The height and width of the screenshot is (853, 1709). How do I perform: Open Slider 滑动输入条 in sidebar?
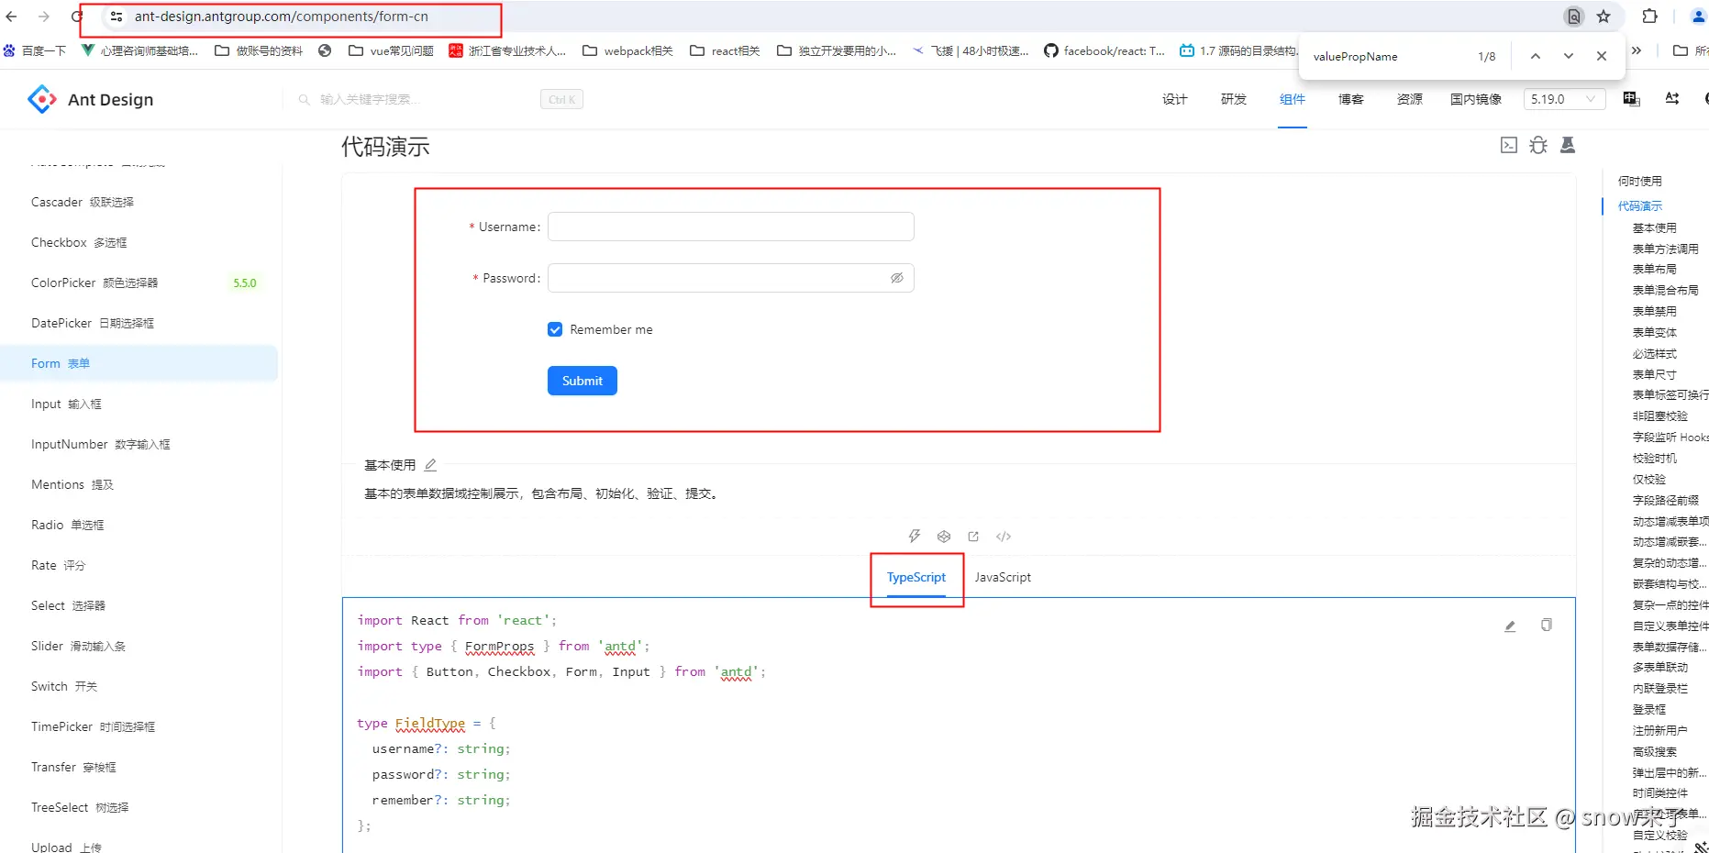point(139,646)
